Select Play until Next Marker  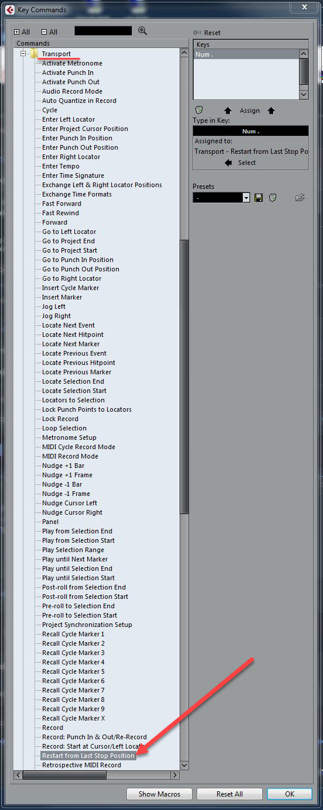coord(75,559)
